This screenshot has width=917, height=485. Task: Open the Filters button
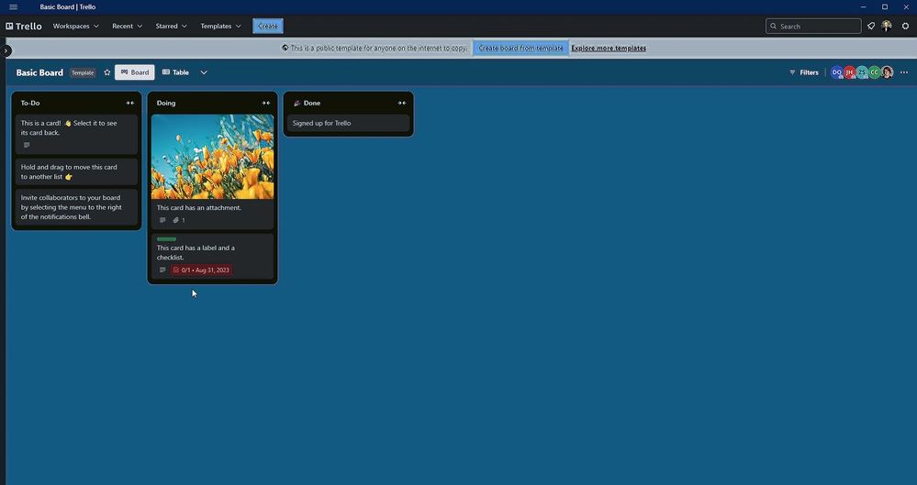(x=803, y=72)
